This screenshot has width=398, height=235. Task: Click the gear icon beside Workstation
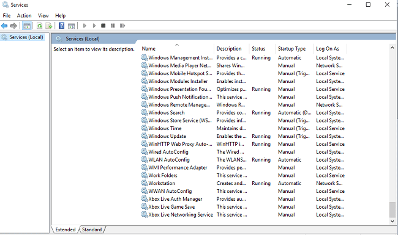click(x=144, y=183)
